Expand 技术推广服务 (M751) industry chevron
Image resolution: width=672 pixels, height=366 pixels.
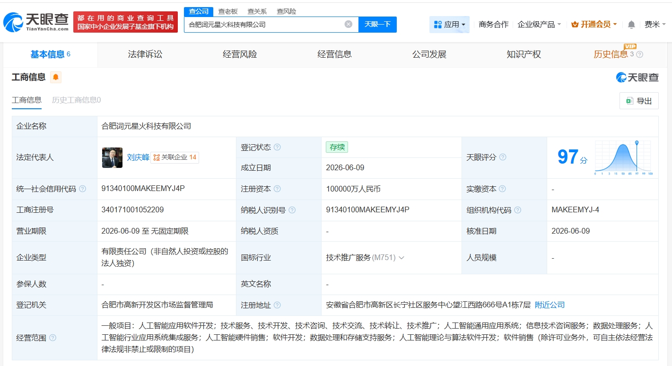coord(401,258)
